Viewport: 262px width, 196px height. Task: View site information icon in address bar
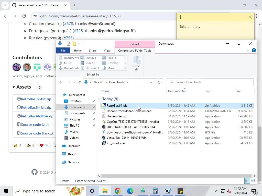tap(35, 16)
